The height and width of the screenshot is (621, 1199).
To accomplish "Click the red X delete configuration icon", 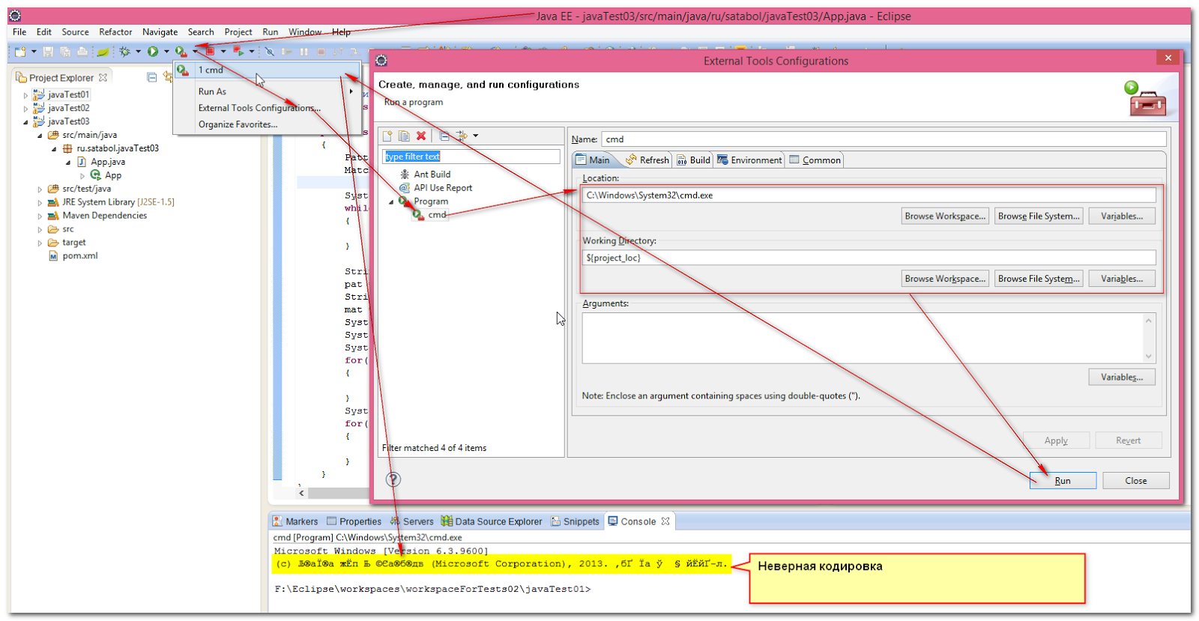I will coord(421,136).
